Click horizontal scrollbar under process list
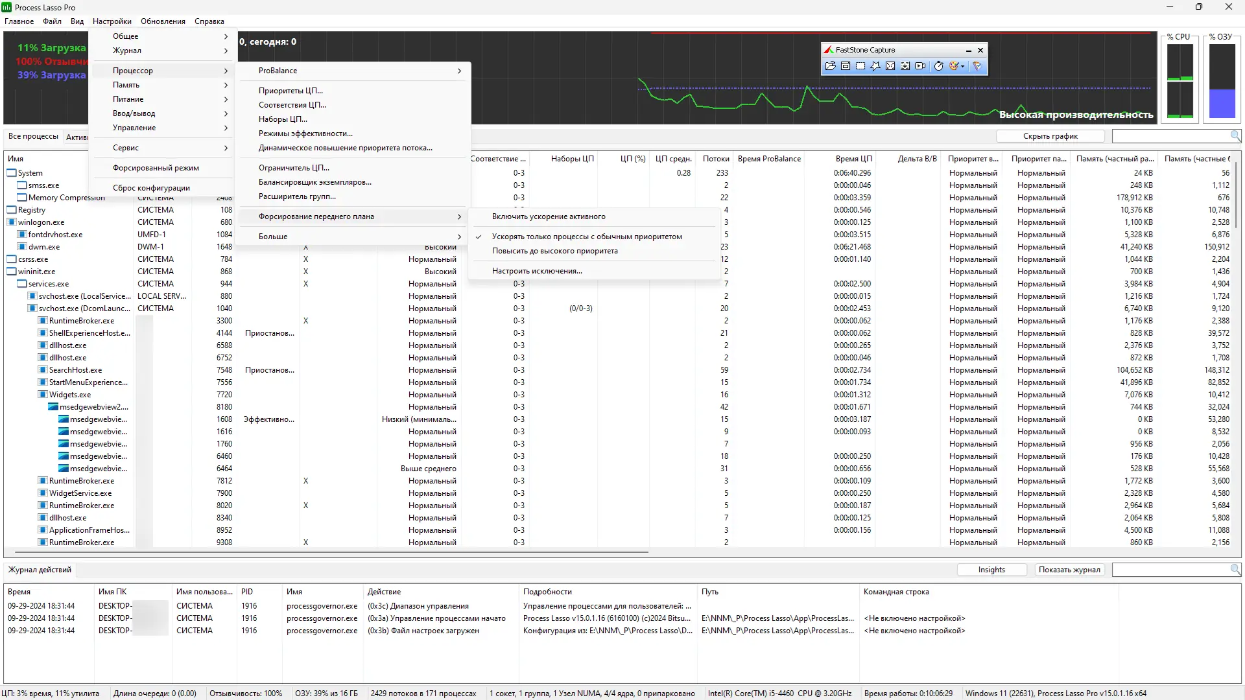This screenshot has height=700, width=1245. 331,552
